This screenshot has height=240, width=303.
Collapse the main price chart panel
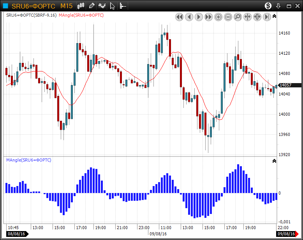(274, 16)
